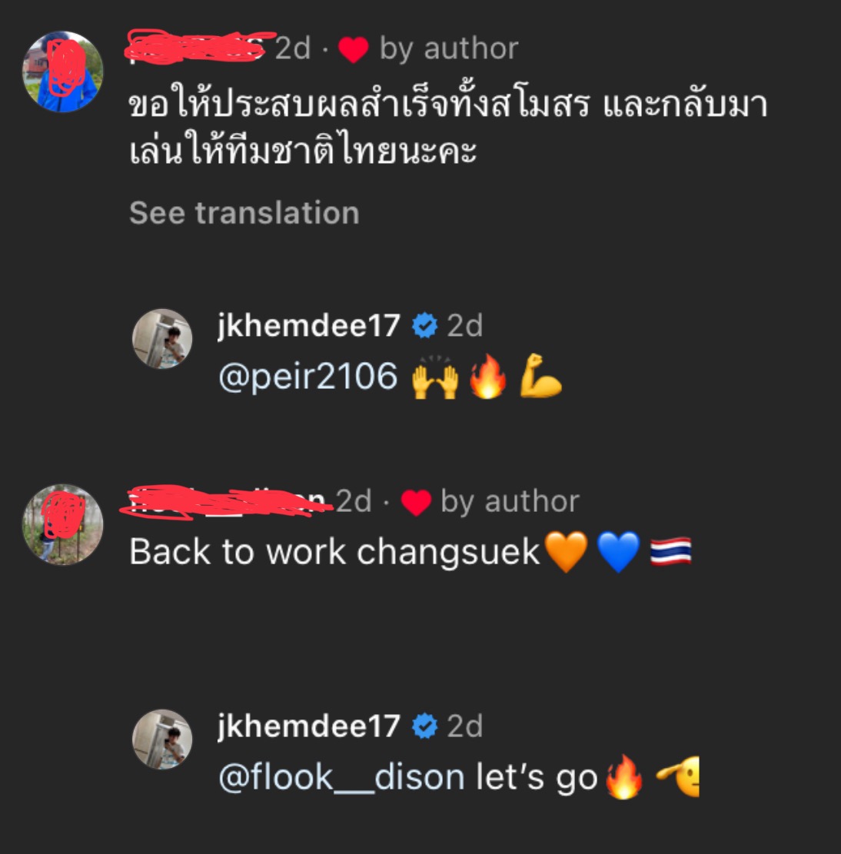
Task: Open jkhemdee17 username in first reply
Action: [x=309, y=326]
